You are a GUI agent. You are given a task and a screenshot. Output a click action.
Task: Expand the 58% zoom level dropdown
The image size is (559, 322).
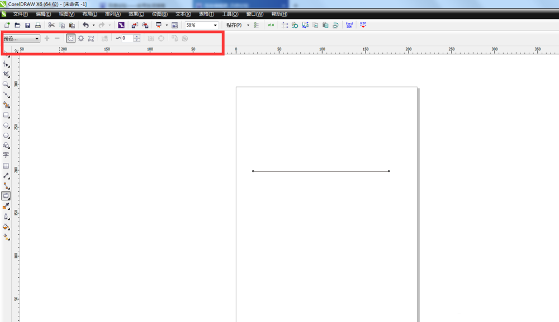pos(215,25)
